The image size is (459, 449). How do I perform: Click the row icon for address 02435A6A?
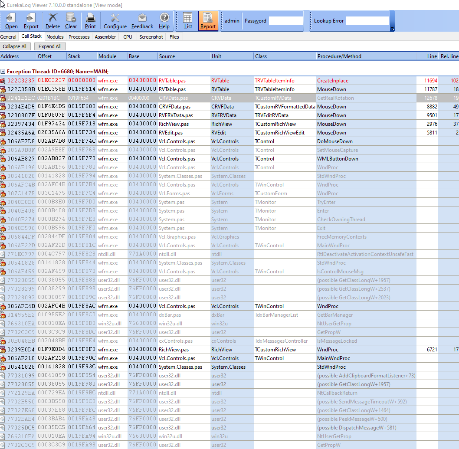tap(3, 133)
